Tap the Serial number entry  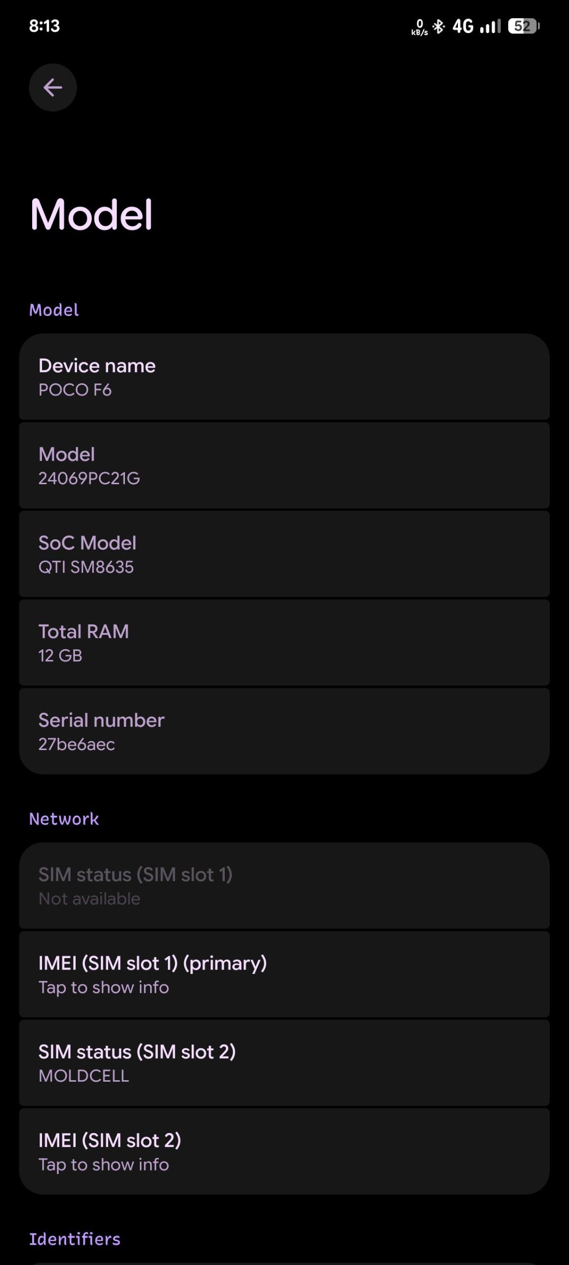(x=284, y=731)
